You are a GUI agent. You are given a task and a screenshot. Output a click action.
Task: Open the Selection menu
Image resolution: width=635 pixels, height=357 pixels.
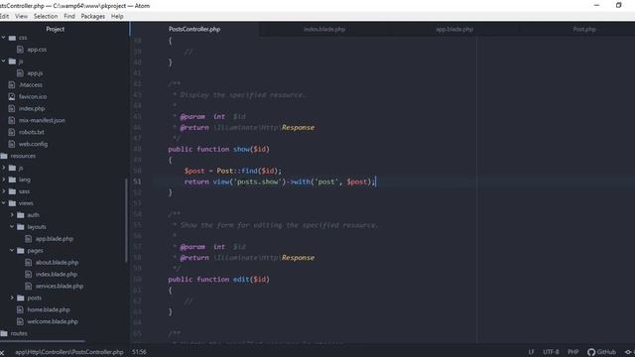click(x=46, y=16)
